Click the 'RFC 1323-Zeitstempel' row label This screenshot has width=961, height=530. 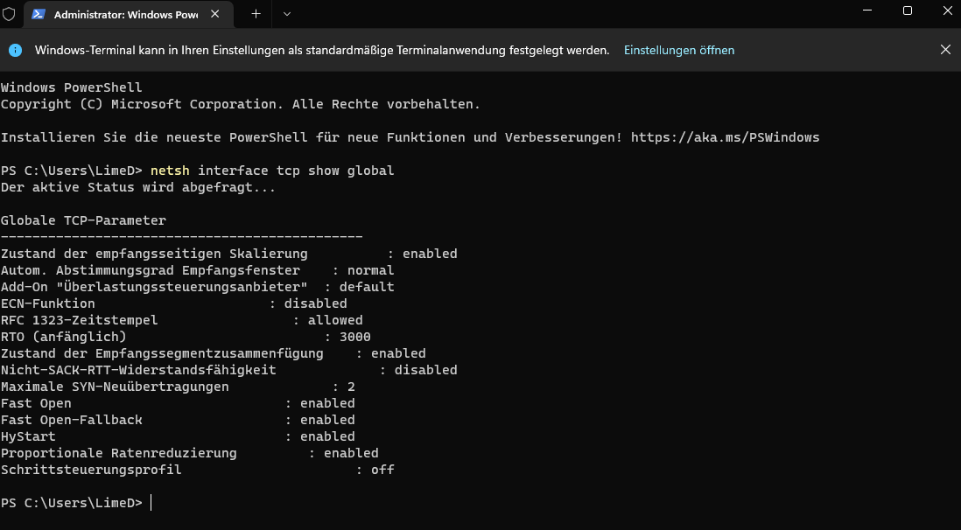tap(79, 320)
